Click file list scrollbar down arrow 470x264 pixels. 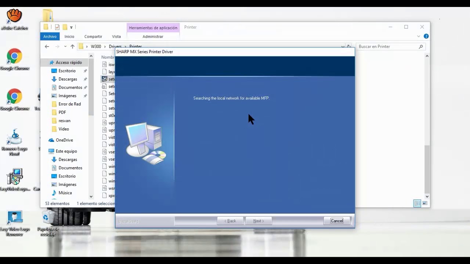click(x=427, y=197)
